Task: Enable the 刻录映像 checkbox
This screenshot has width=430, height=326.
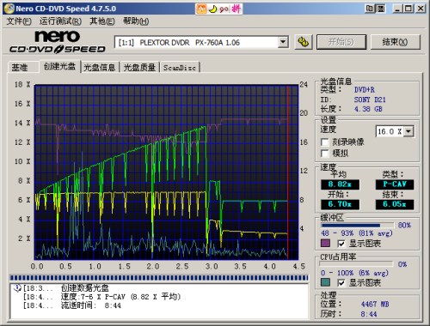Action: pos(324,142)
